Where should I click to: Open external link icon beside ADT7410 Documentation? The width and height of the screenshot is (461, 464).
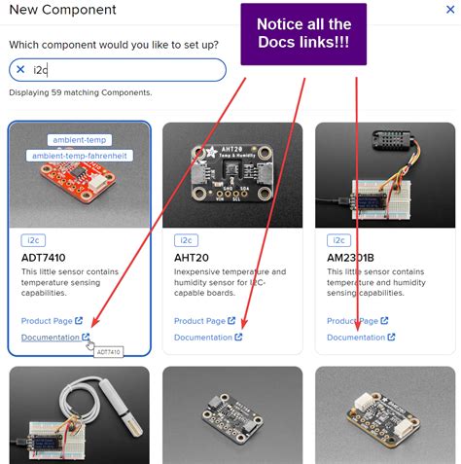(x=86, y=338)
